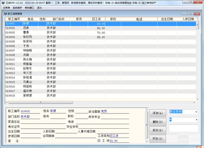Click the 姓名 field showing 张肆
The height and width of the screenshot is (148, 204).
click(x=58, y=111)
